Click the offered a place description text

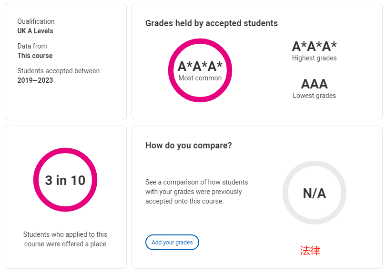(x=65, y=239)
